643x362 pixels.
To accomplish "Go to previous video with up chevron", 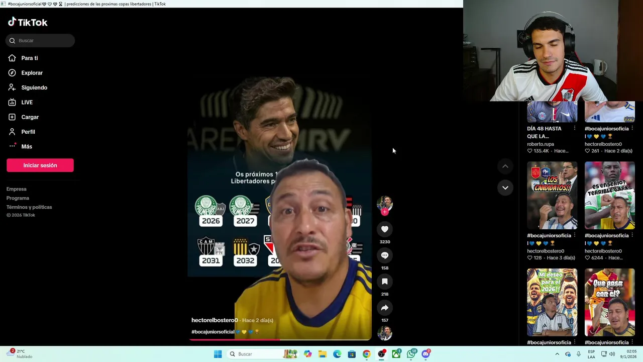I will pyautogui.click(x=505, y=166).
